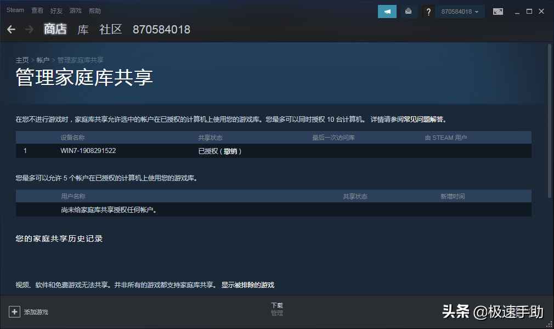This screenshot has width=554, height=329.
Task: Click 显示被排除的游戏 link
Action: pos(247,285)
